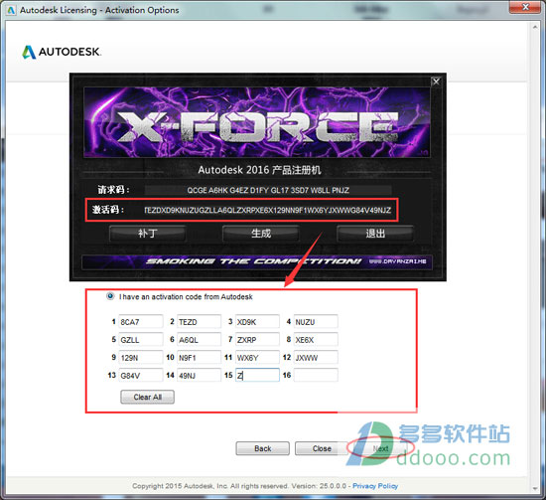Image resolution: width=546 pixels, height=500 pixels.
Task: Click the 激活码 activation code field
Action: click(267, 210)
